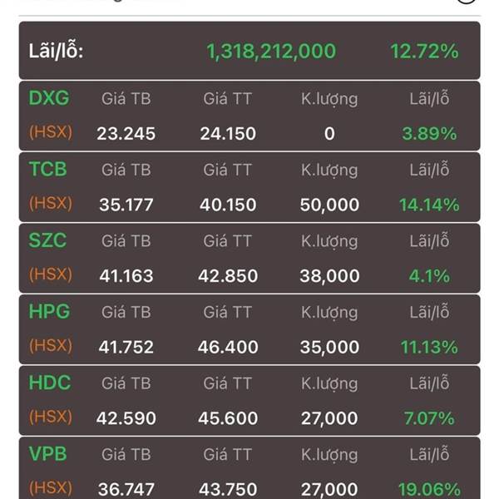Select HDC market price 45.600
Image resolution: width=499 pixels, height=499 pixels.
point(228,418)
